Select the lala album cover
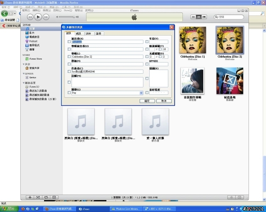This screenshot has height=212, width=266. [x=192, y=81]
